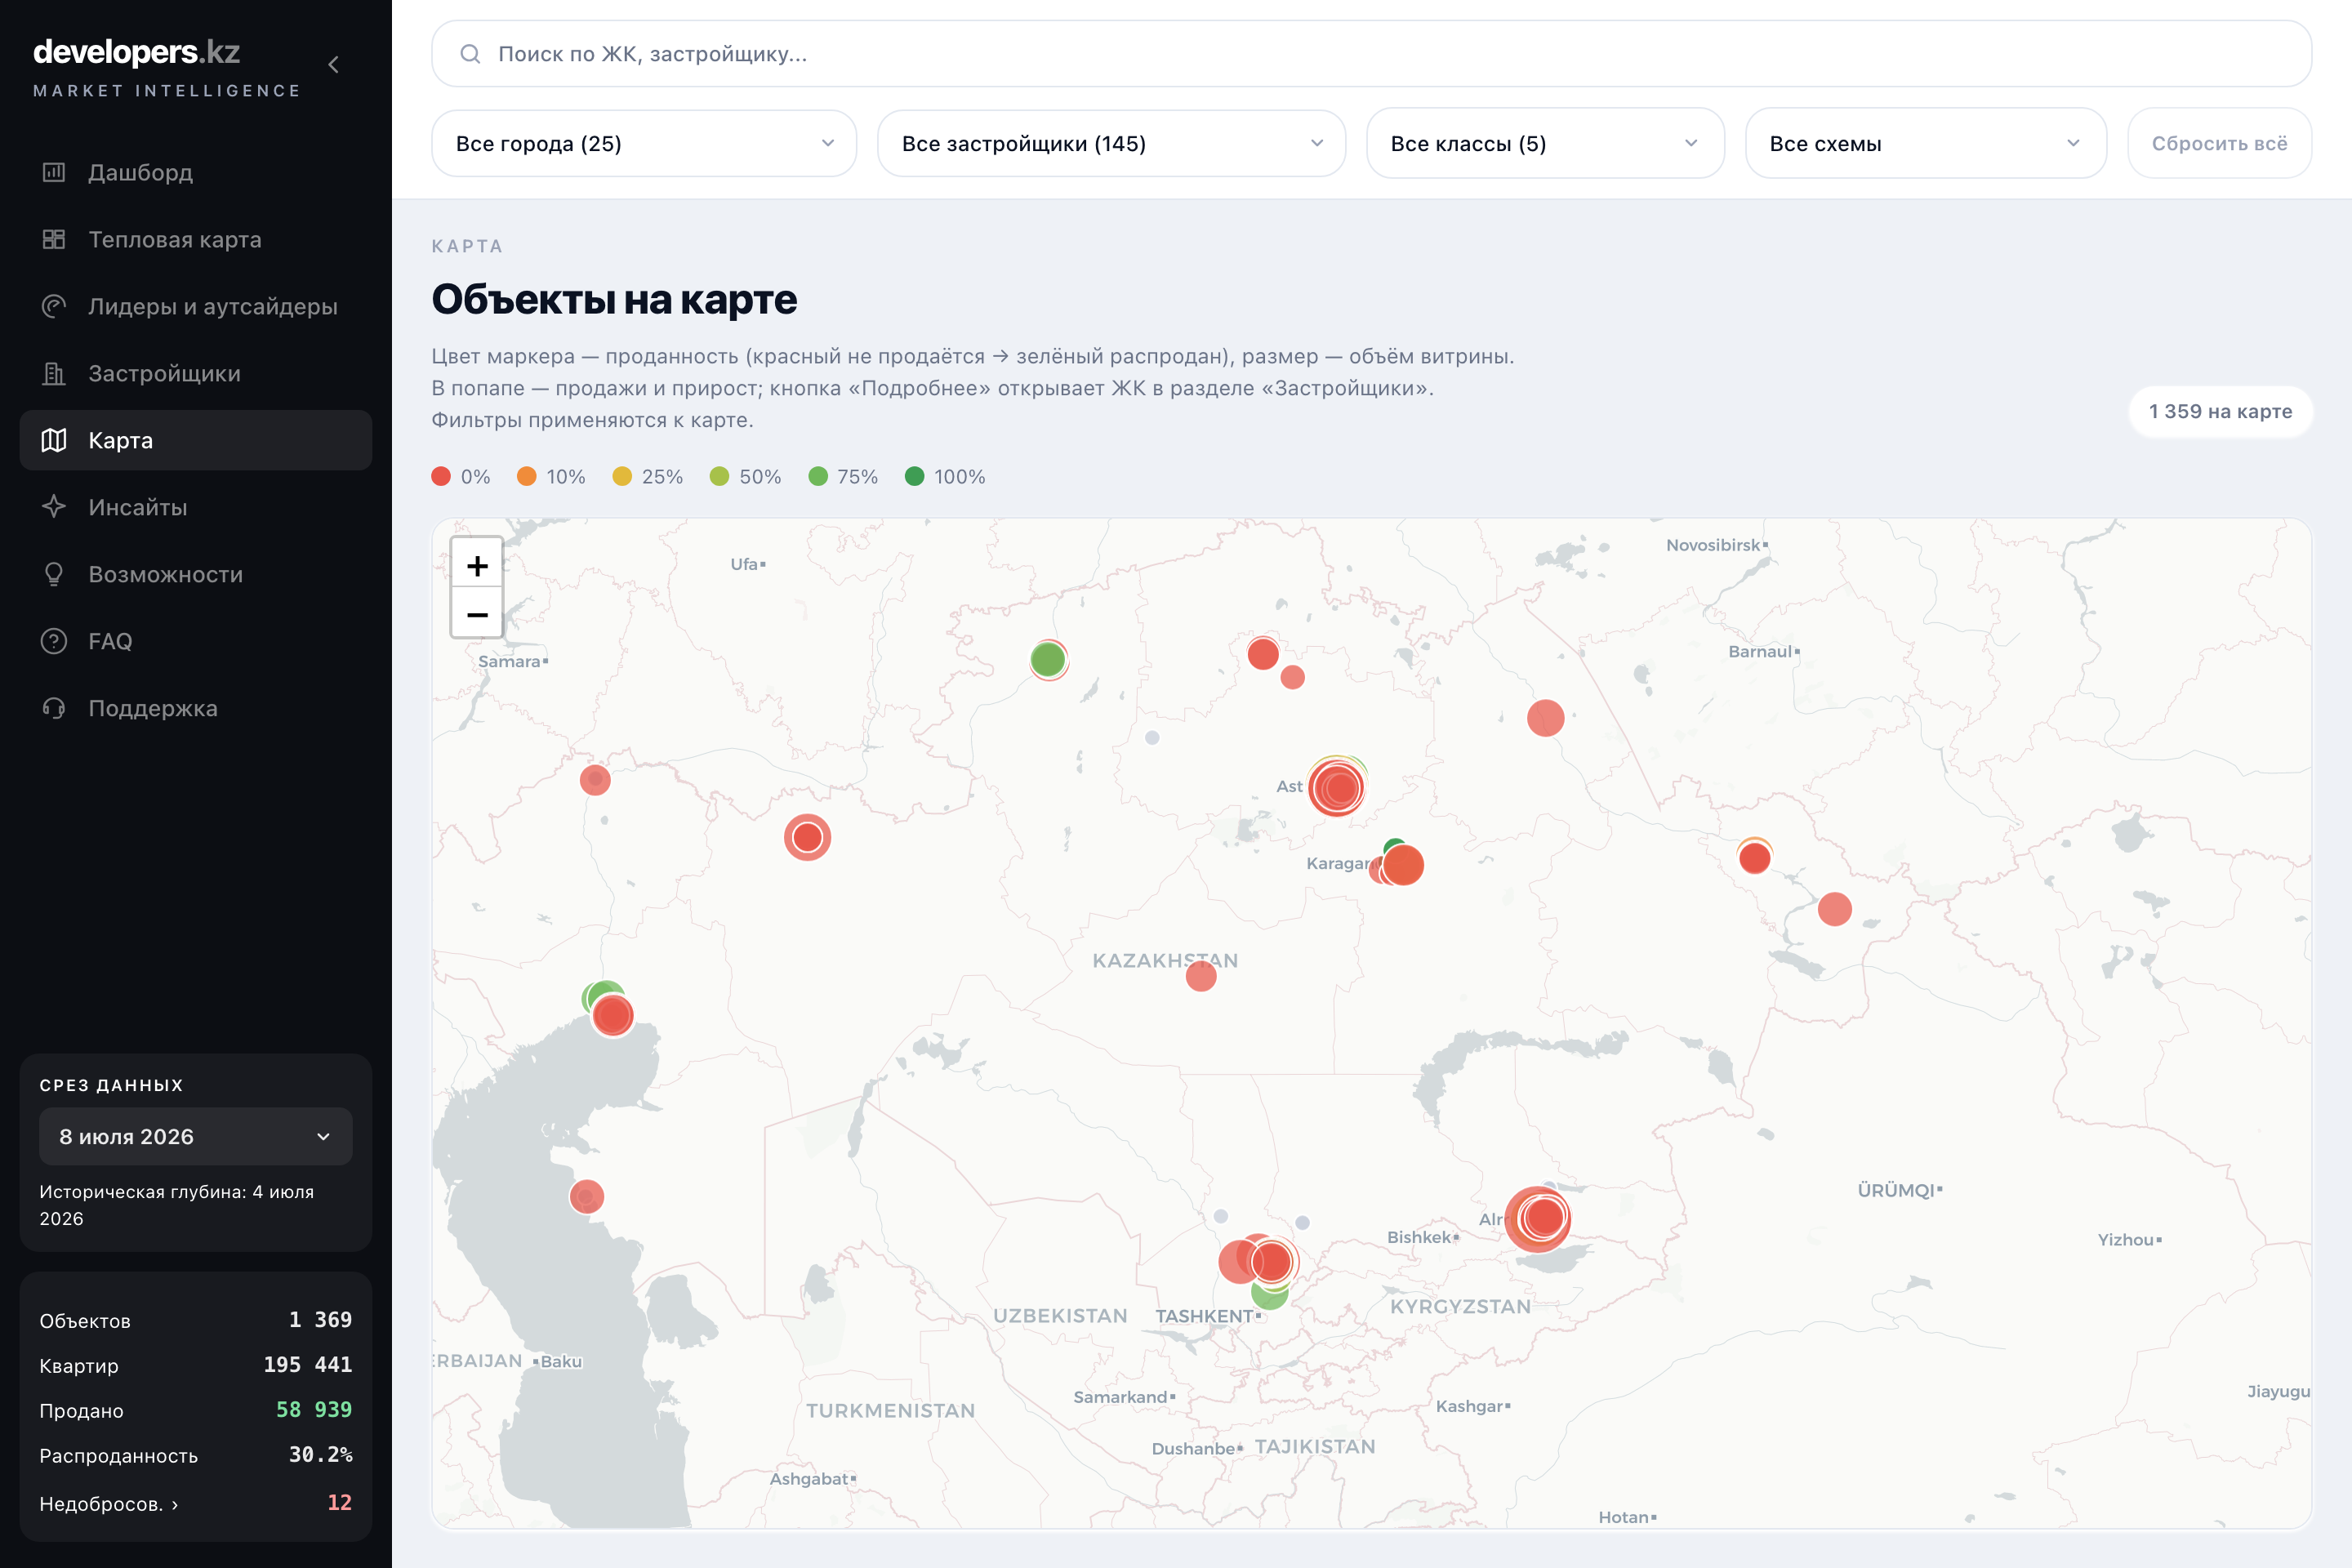Click the 1 359 на карте badge
This screenshot has height=1568, width=2352.
click(x=2220, y=411)
